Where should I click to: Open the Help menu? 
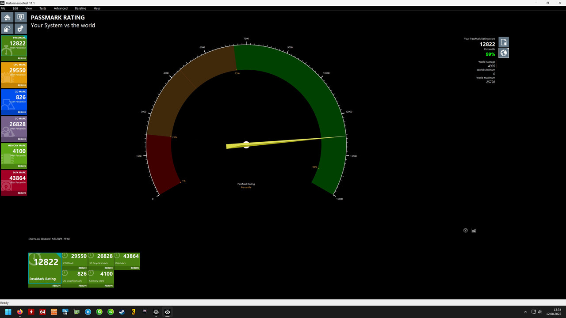(x=97, y=8)
